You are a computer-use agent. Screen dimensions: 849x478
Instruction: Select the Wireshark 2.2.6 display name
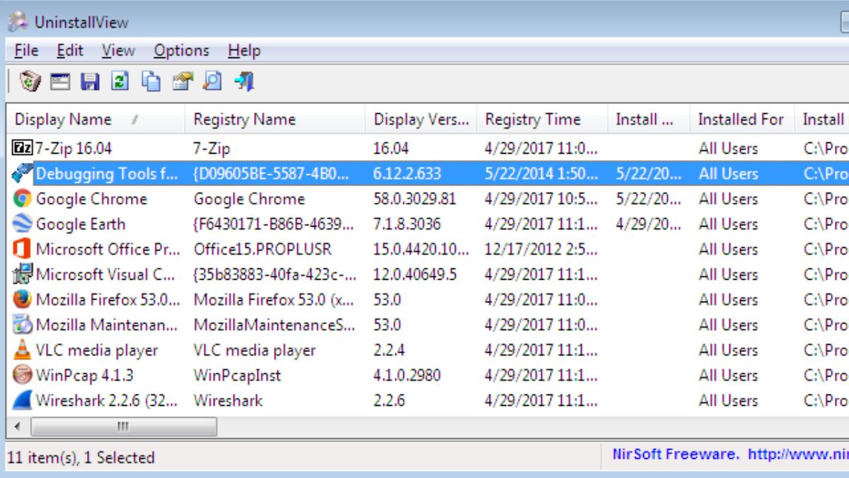(x=108, y=401)
